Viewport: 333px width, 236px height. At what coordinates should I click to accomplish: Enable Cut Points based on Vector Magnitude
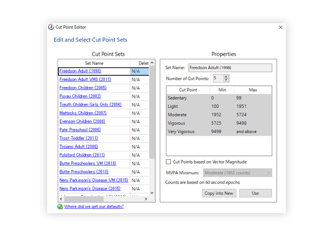tap(169, 162)
